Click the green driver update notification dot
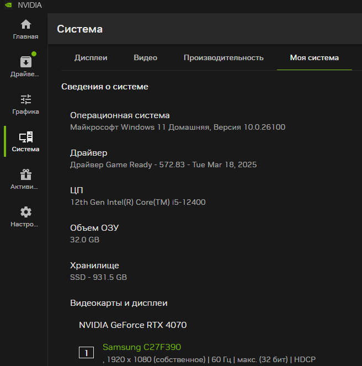 34,54
